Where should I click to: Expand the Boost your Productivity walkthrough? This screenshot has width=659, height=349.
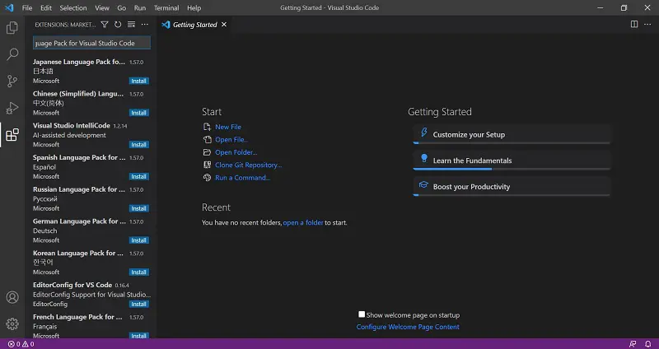click(x=512, y=187)
